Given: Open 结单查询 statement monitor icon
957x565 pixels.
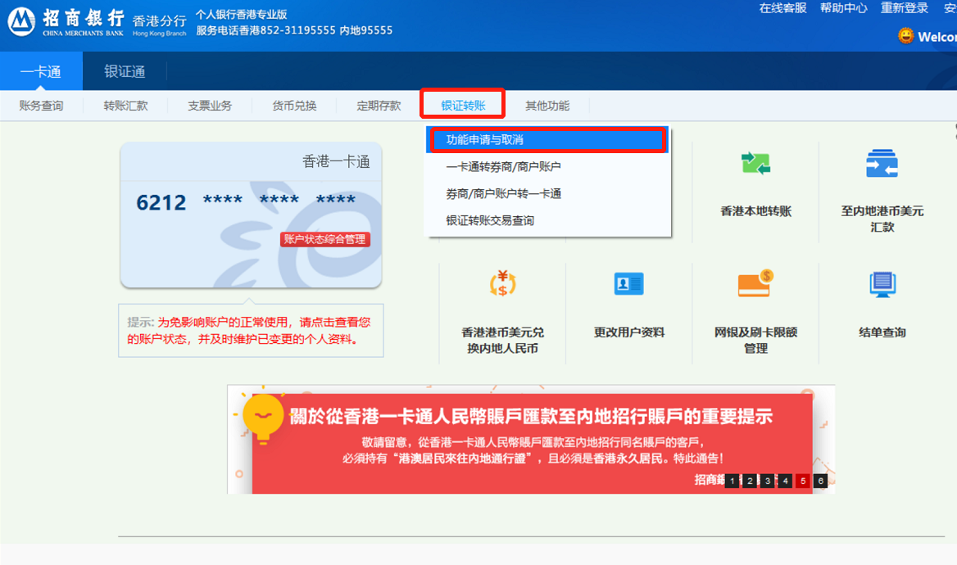Looking at the screenshot, I should [x=882, y=284].
